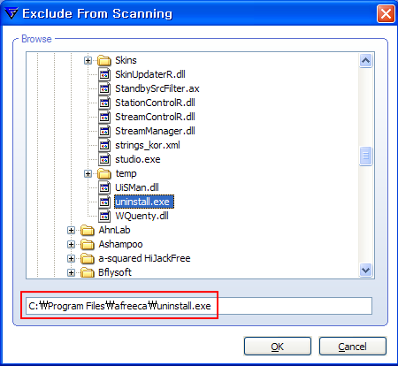Click the WQuenty.dll file icon

pyautogui.click(x=104, y=216)
